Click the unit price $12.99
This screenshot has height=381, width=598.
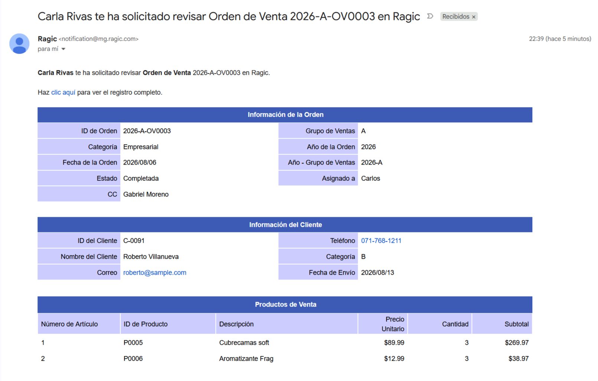[394, 358]
